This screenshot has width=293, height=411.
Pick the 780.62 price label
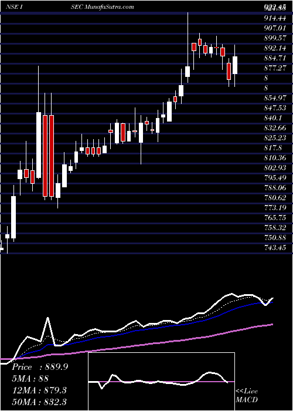pyautogui.click(x=275, y=198)
